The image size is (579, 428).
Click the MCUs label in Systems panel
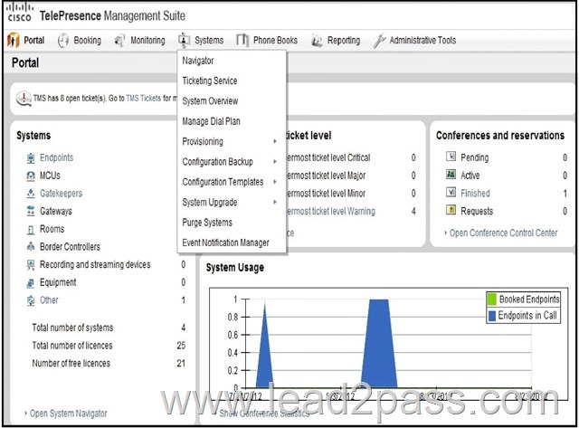[50, 176]
